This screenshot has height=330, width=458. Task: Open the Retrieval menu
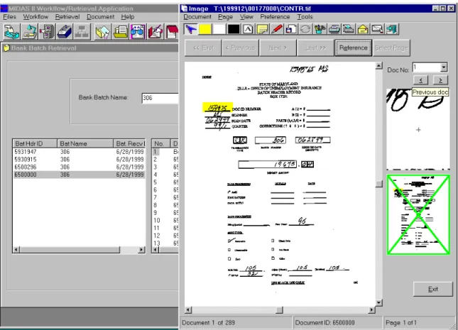(67, 17)
